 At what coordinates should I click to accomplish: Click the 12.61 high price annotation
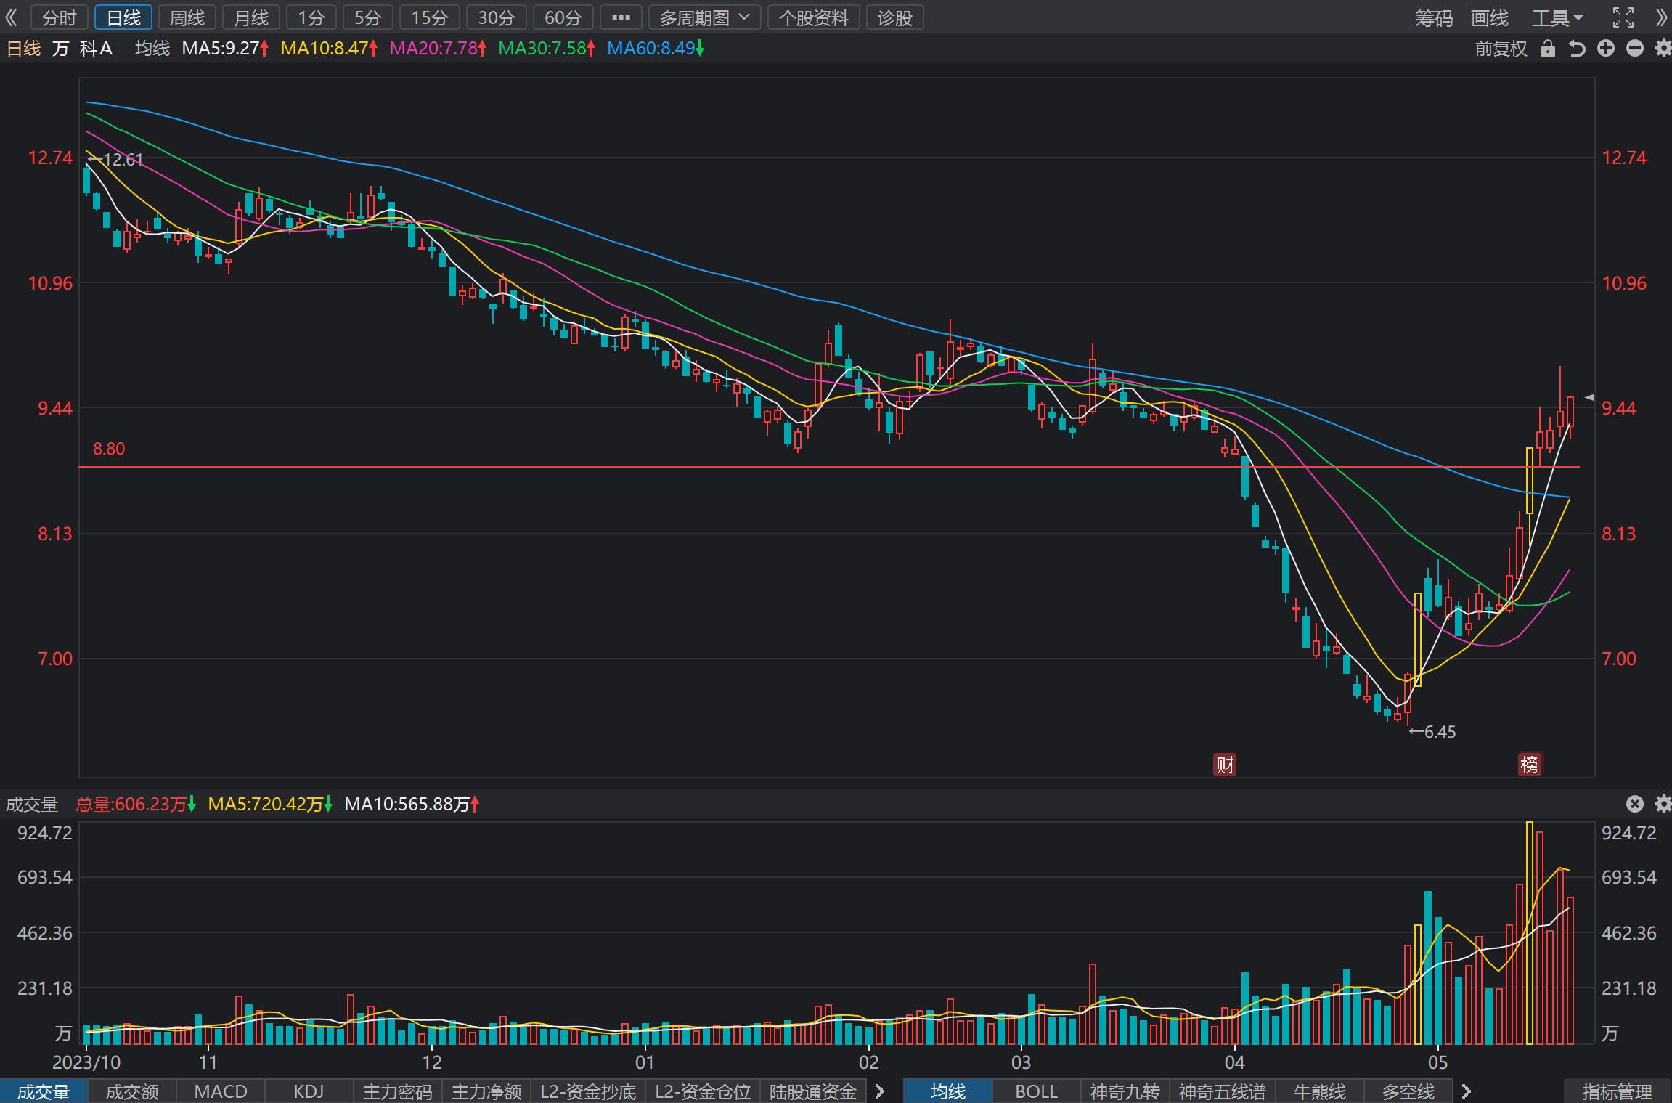(x=115, y=160)
